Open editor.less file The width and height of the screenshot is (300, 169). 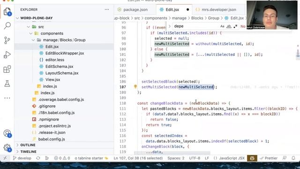(64, 60)
